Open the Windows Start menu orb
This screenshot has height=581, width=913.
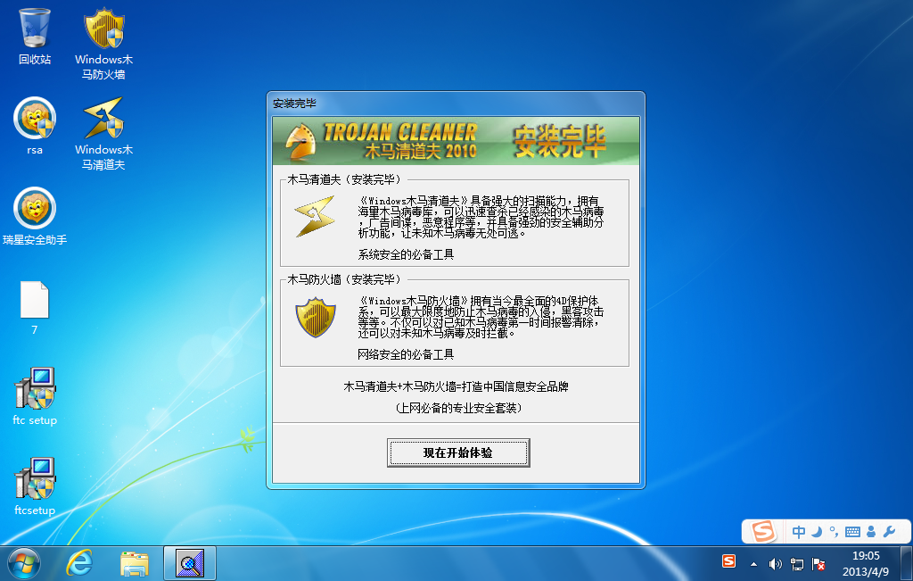click(x=24, y=563)
